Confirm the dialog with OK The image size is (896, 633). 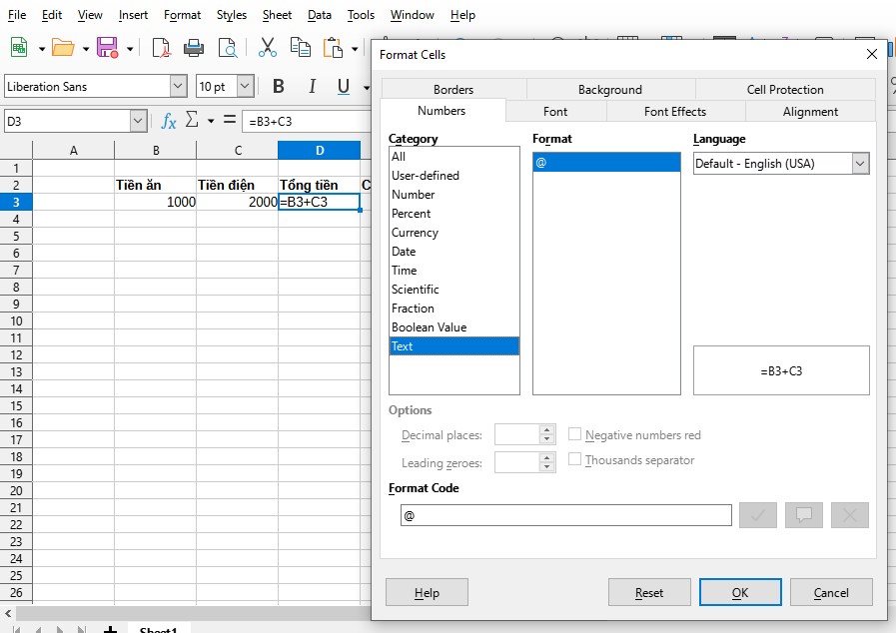point(740,592)
